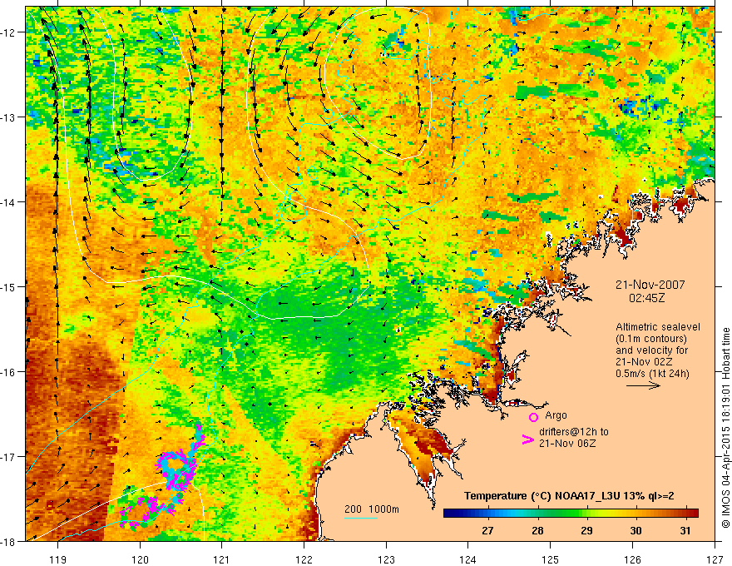Image resolution: width=732 pixels, height=566 pixels.
Task: Click the '123' longitude axis label
Action: tap(386, 559)
